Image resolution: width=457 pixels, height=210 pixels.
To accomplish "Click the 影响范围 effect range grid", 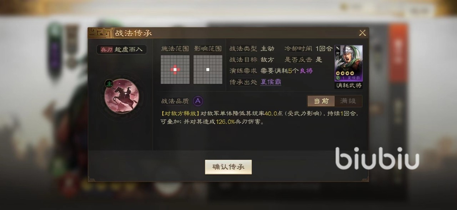I will pos(208,70).
